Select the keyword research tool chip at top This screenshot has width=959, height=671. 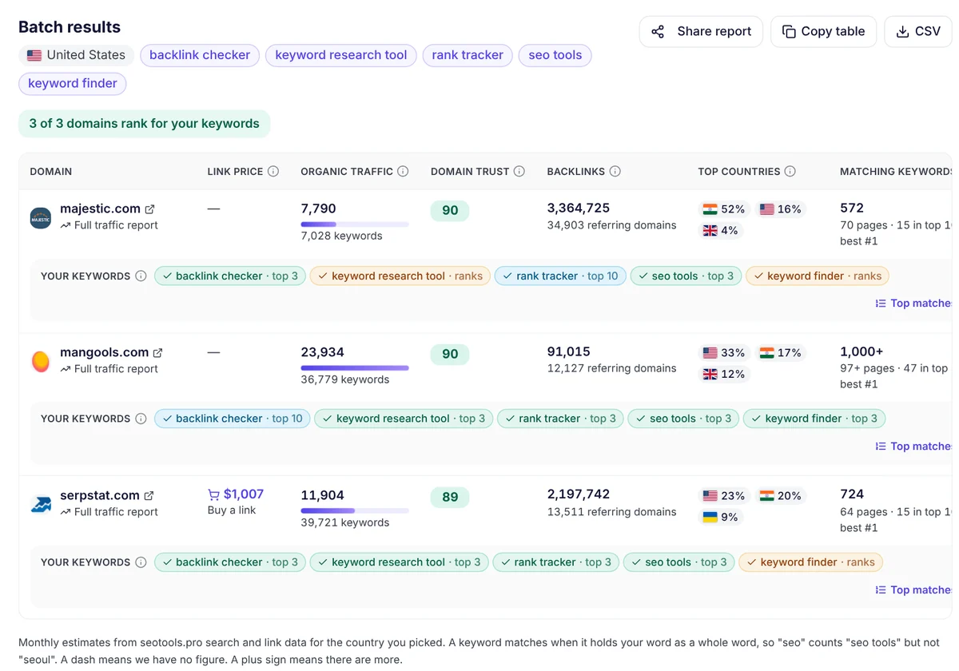341,55
